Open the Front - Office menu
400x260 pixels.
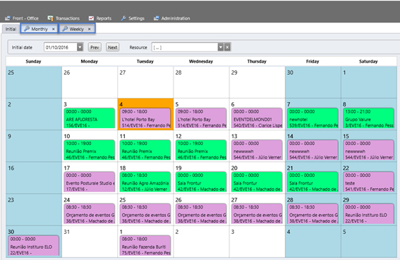coord(22,18)
